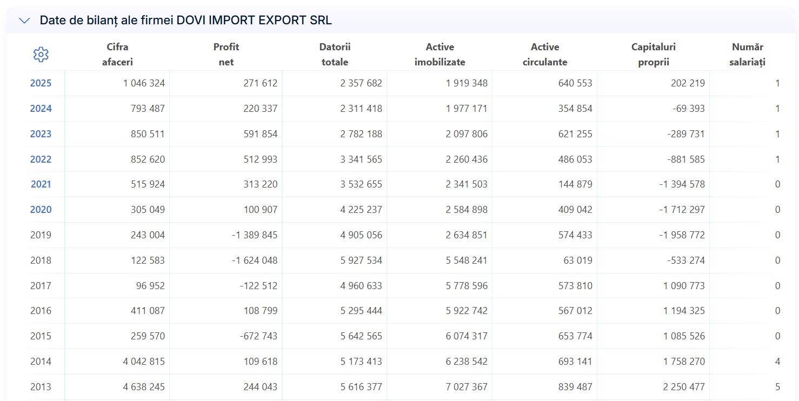Viewport: 799px width, 401px height.
Task: Click fixed assets value 1 919 348
Action: pyautogui.click(x=467, y=83)
